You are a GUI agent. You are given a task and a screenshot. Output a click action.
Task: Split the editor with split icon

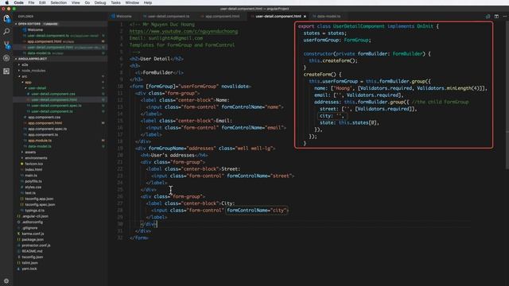(x=496, y=16)
